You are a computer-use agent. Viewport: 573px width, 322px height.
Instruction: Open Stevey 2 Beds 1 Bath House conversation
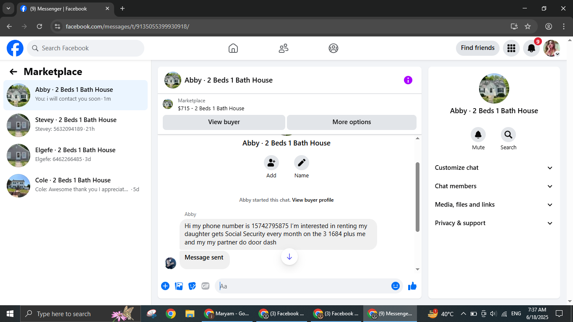tap(76, 125)
